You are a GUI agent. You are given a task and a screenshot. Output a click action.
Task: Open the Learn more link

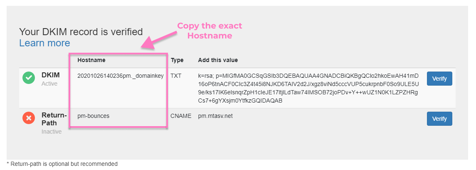click(x=44, y=43)
